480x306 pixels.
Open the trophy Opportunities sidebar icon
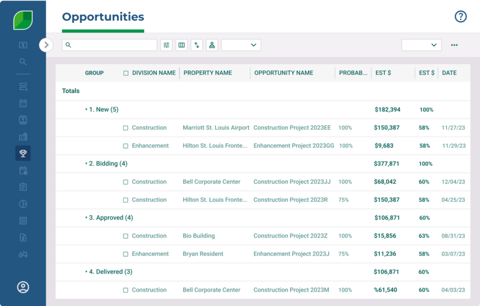(x=23, y=153)
